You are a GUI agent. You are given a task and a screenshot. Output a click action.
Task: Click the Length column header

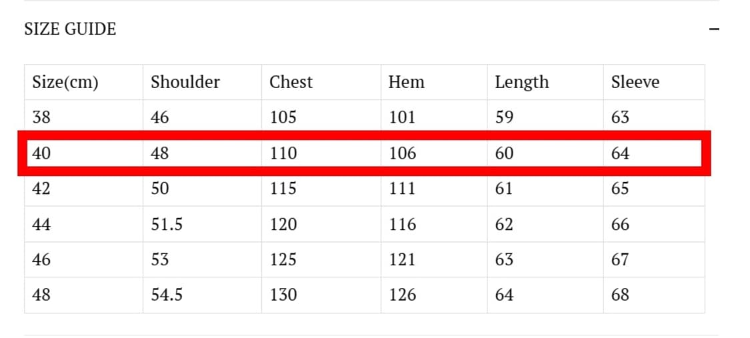coord(521,82)
